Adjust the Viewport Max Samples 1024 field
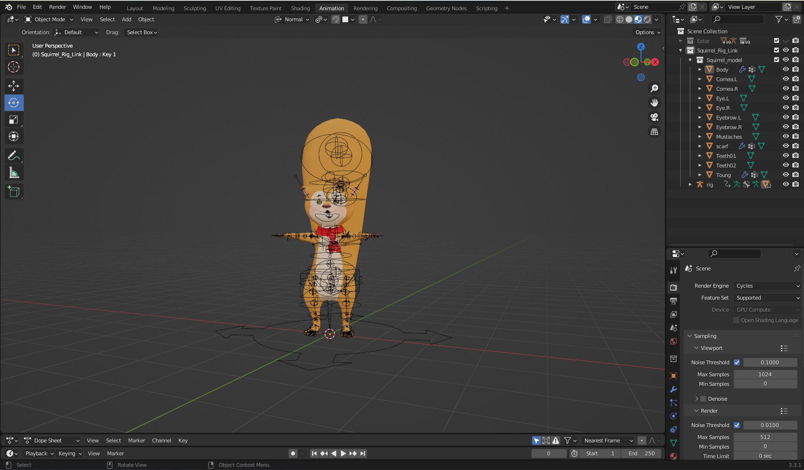The width and height of the screenshot is (804, 470). (x=765, y=375)
